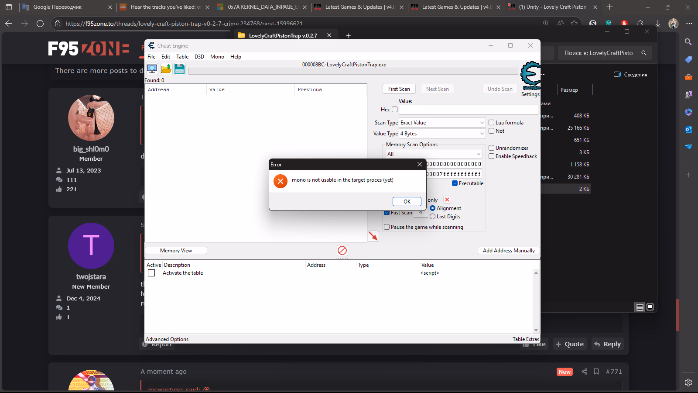This screenshot has width=698, height=393.
Task: Click the red clear address list icon
Action: (342, 250)
